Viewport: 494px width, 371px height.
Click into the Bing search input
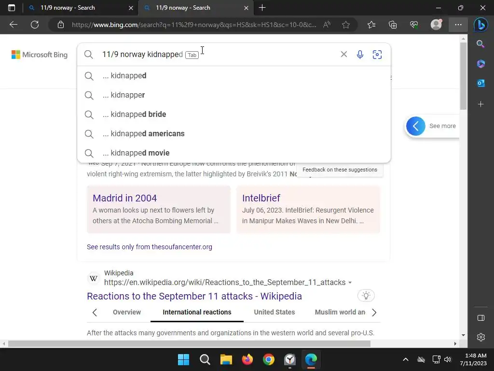(x=218, y=54)
